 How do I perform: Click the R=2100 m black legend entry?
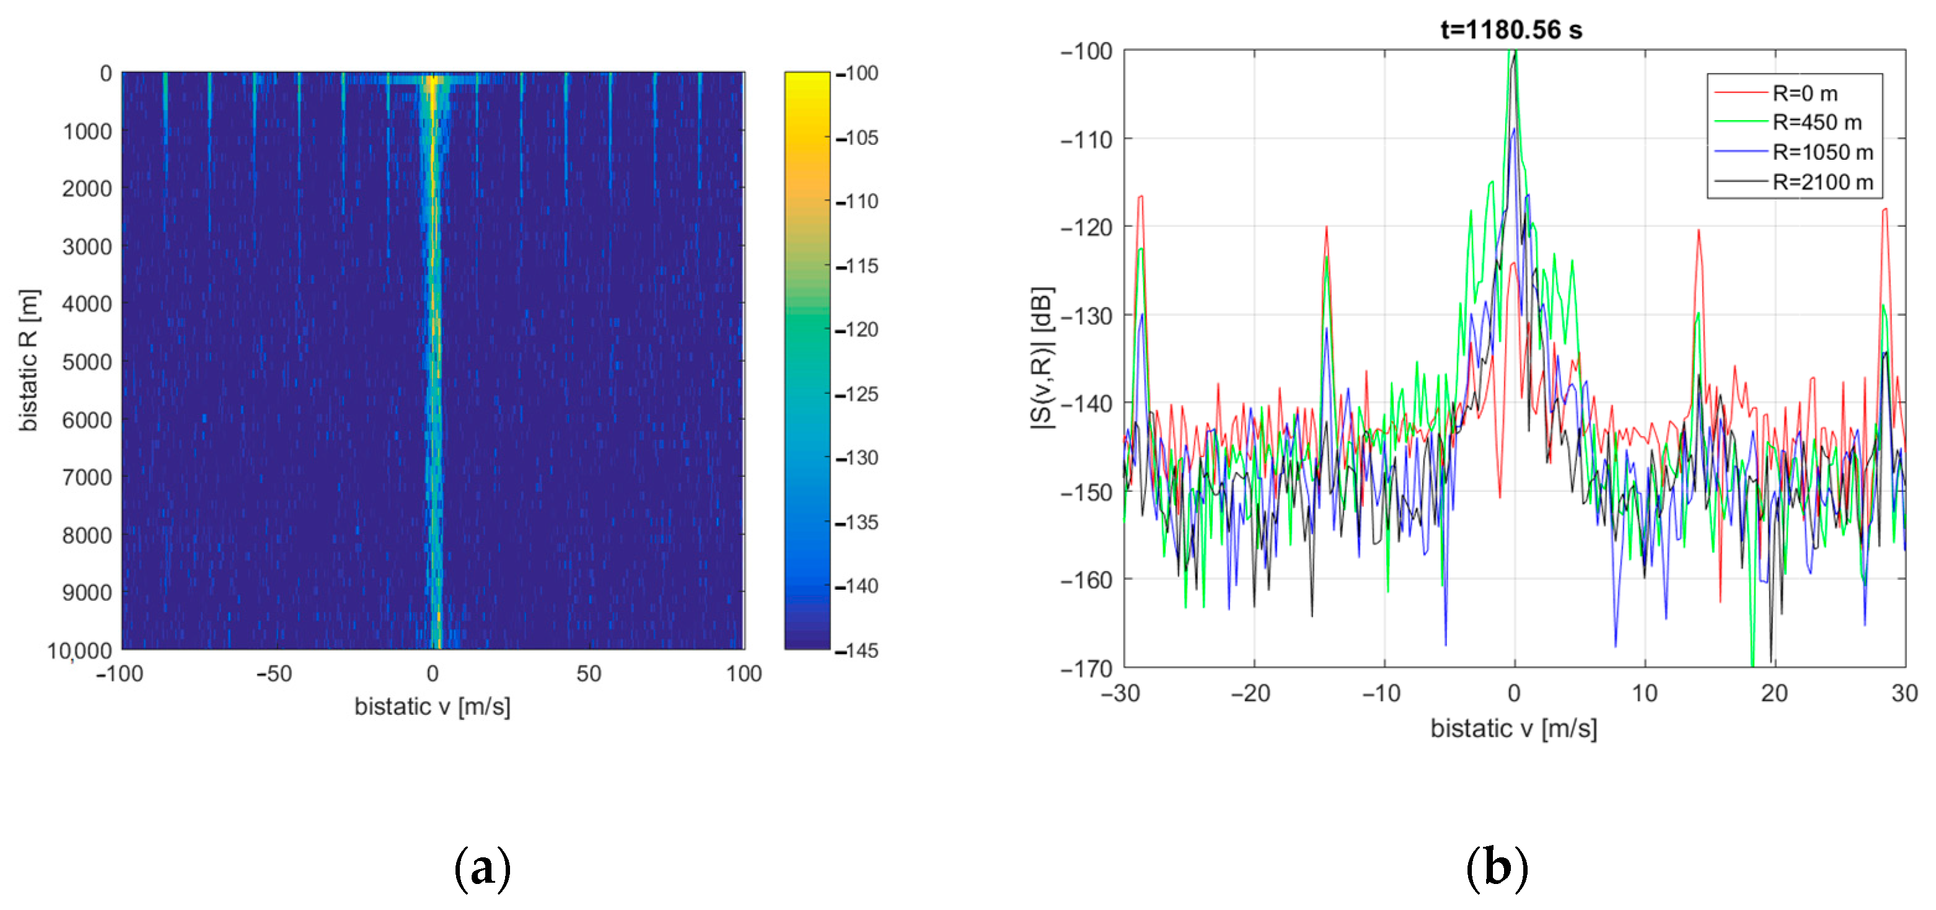click(1822, 182)
